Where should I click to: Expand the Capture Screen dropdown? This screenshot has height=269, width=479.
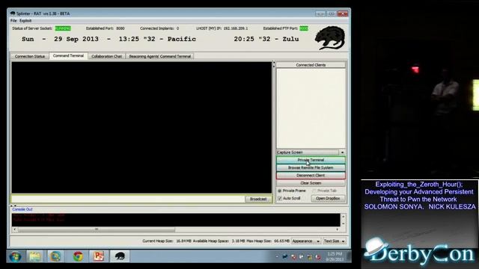342,152
